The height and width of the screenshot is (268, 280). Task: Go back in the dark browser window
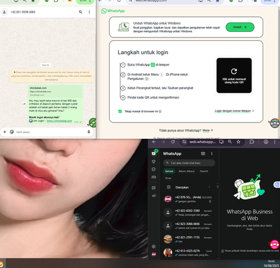coord(154,142)
